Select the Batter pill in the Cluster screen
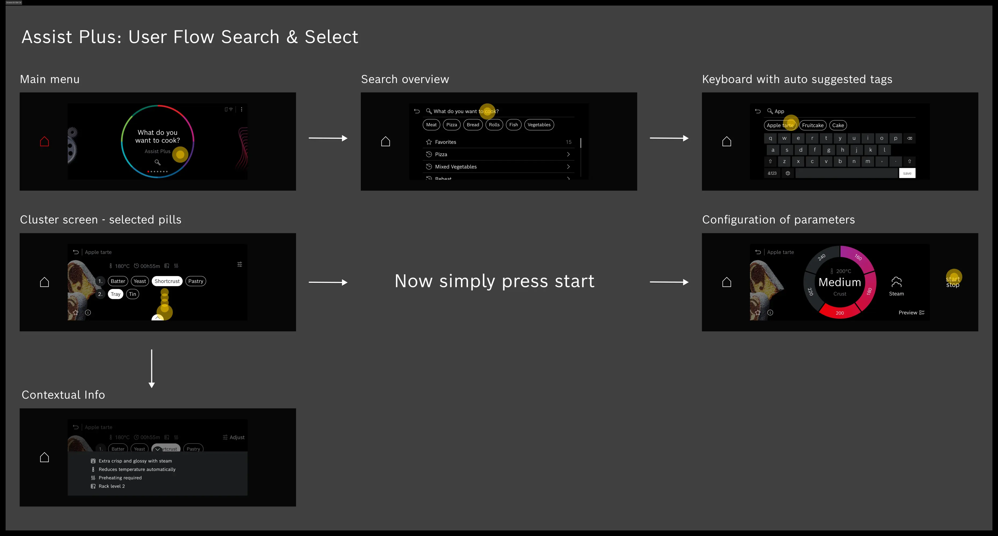This screenshot has width=998, height=536. click(x=118, y=281)
